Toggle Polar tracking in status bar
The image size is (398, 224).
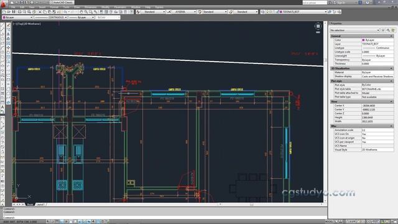[67, 222]
